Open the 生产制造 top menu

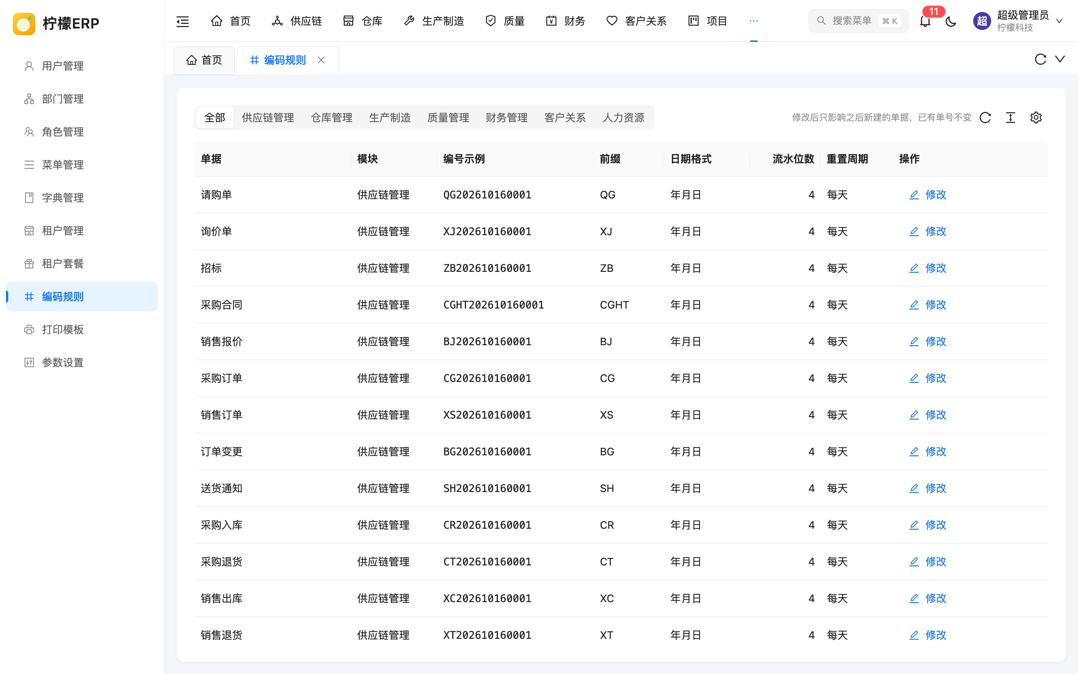click(434, 21)
